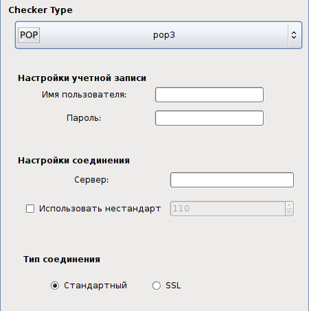Click the Тип соединения heading
Image resolution: width=309 pixels, height=311 pixels.
click(62, 260)
